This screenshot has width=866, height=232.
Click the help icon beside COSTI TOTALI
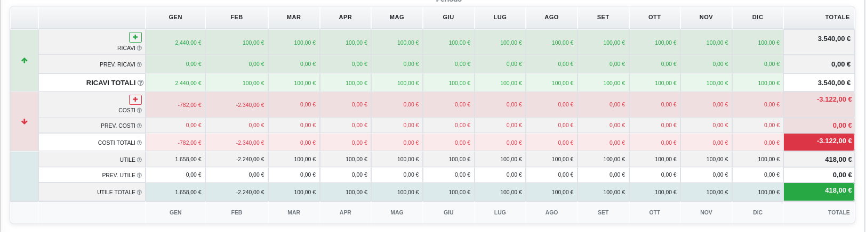[x=139, y=143]
